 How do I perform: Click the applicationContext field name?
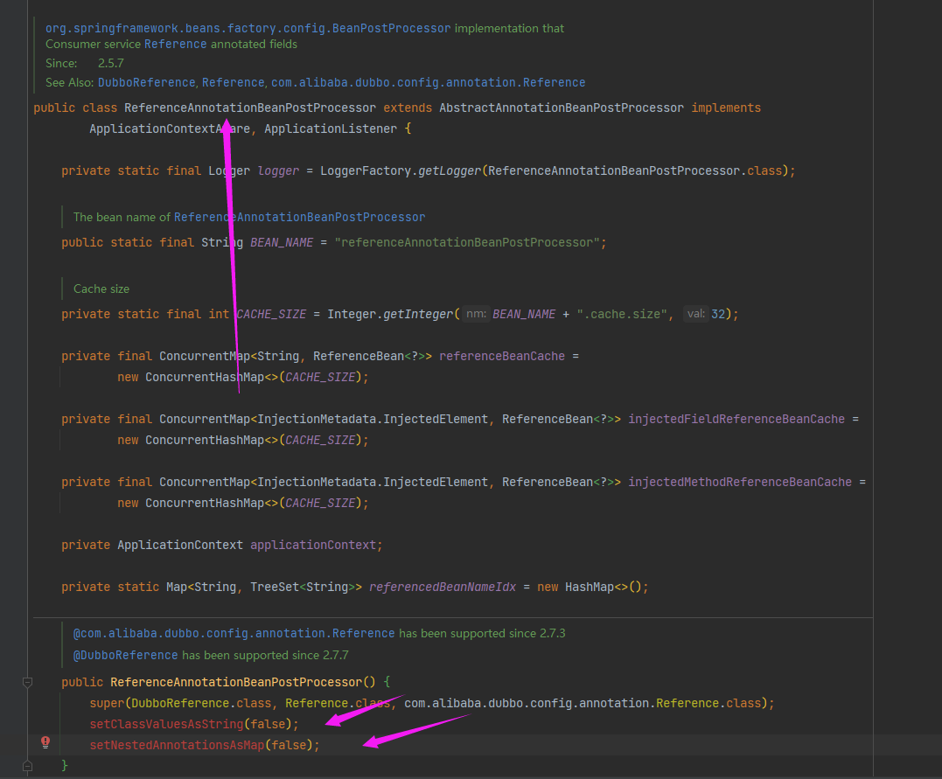point(313,545)
